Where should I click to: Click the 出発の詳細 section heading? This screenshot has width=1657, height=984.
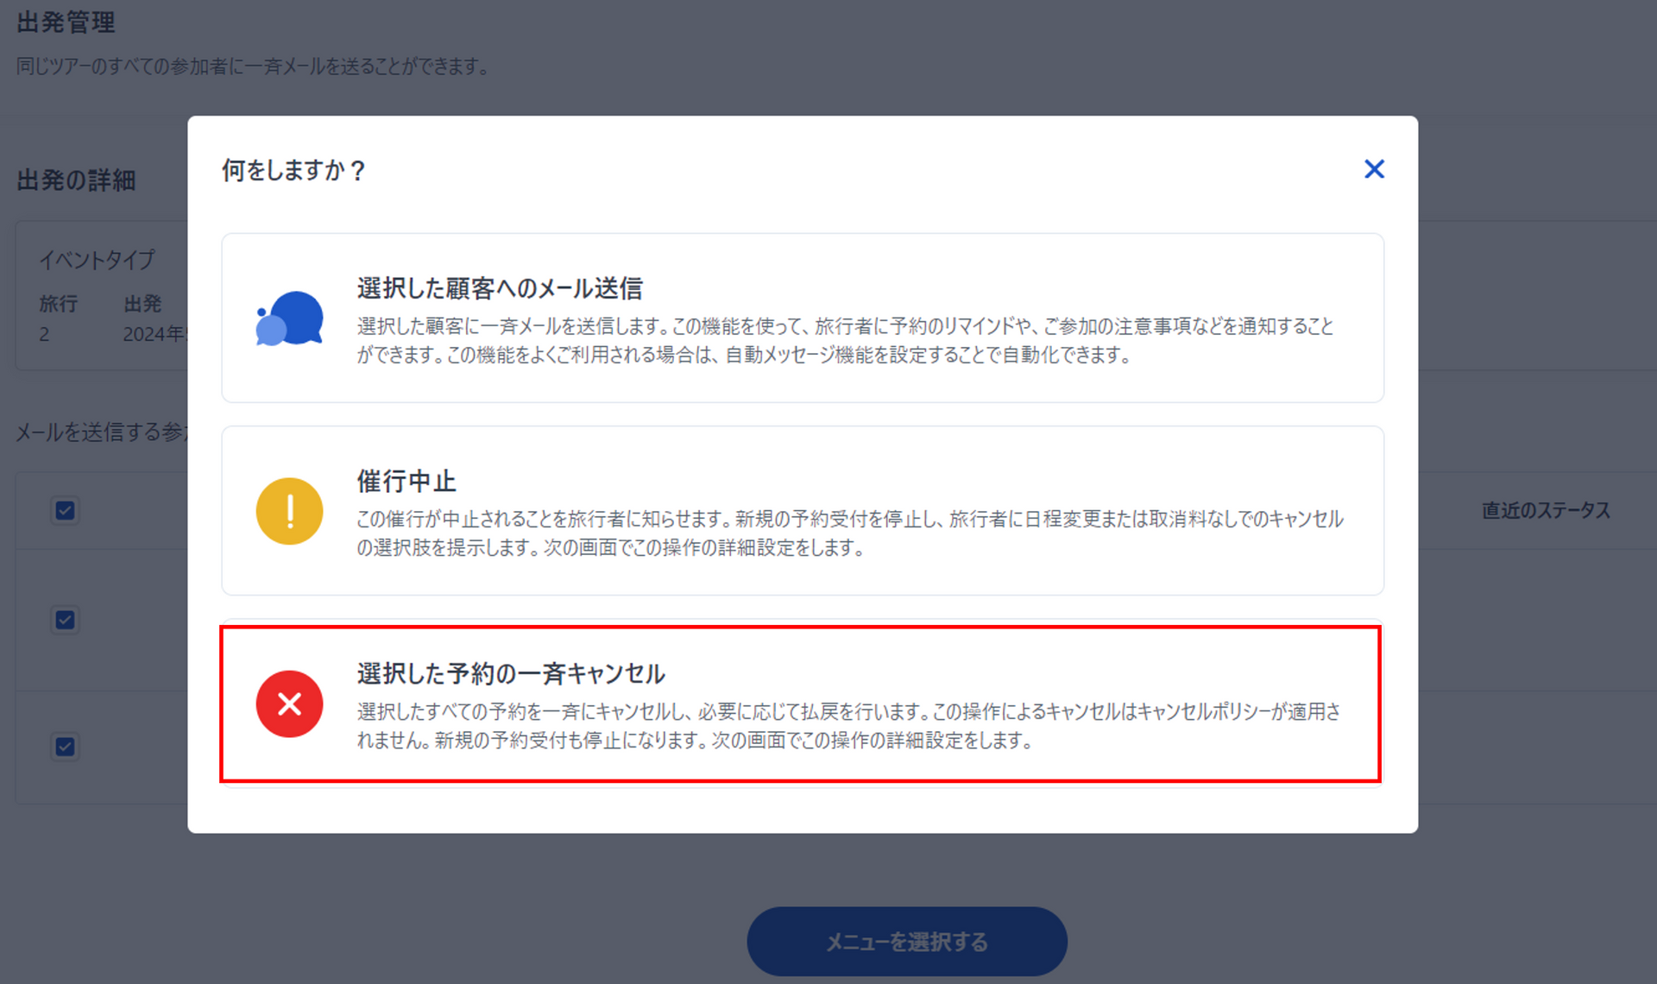(77, 180)
